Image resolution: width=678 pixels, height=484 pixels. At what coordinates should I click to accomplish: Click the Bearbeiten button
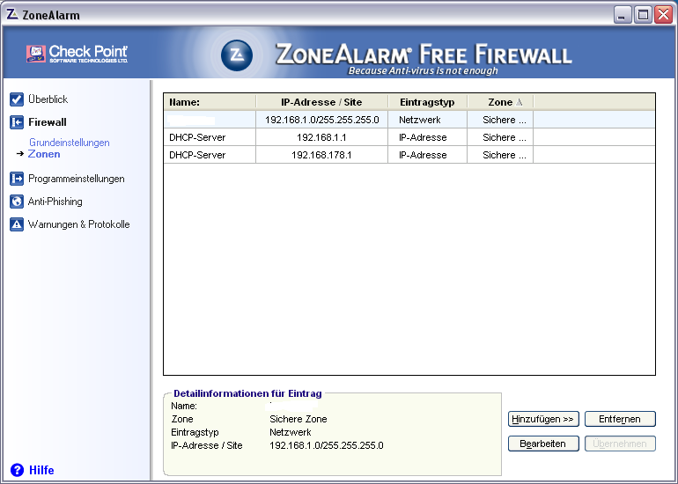543,444
